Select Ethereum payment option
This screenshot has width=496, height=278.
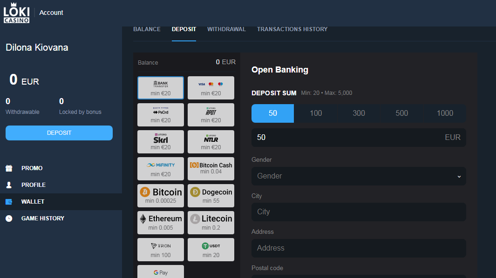(x=161, y=223)
